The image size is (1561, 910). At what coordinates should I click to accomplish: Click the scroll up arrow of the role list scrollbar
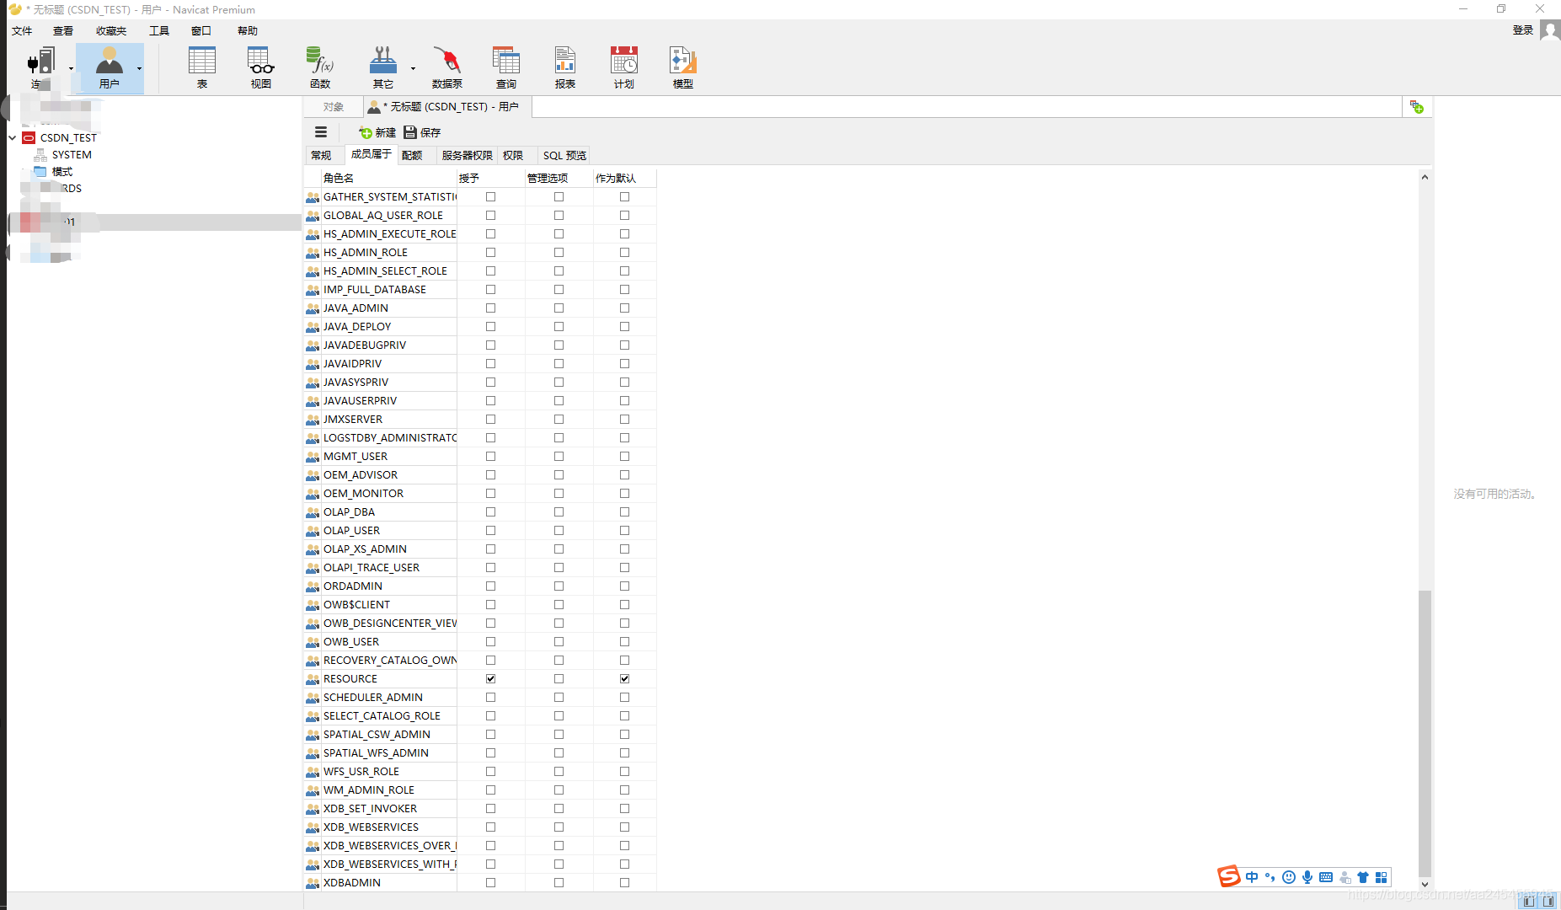tap(1425, 177)
